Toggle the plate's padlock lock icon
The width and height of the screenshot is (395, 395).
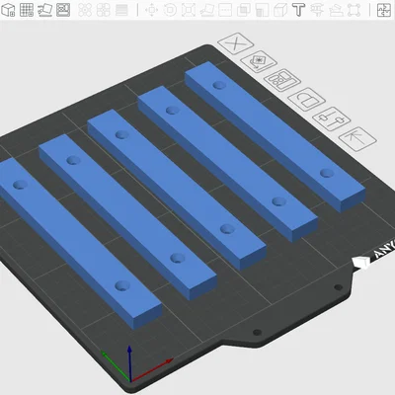tap(307, 99)
